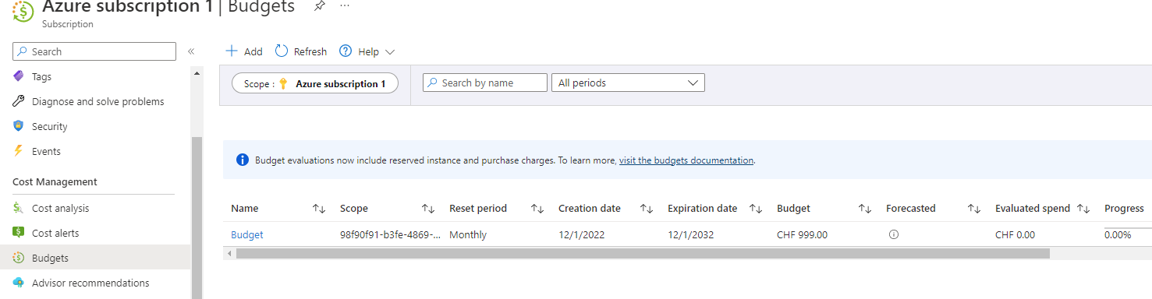1152x299 pixels.
Task: Click the Forecasted info icon in Budget row
Action: [894, 234]
